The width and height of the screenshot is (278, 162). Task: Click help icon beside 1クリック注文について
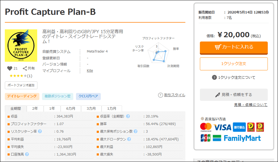pyautogui.click(x=214, y=78)
